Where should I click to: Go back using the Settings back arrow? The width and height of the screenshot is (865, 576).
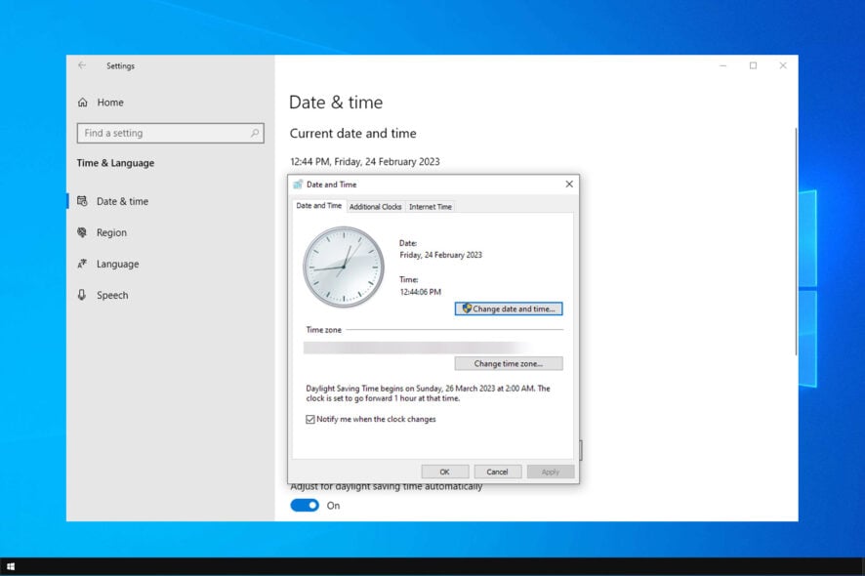(82, 65)
